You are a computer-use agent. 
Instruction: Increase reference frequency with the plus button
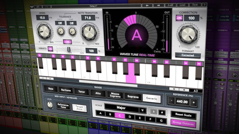point(194,102)
